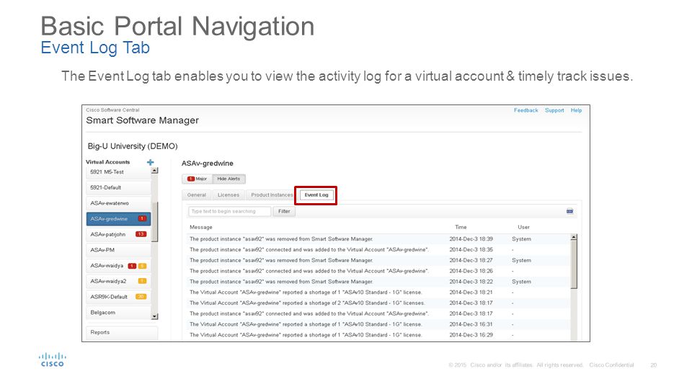Click the red 13 badge on ASAv-patrjohn
Viewport: 692px width, 389px height.
pos(141,234)
